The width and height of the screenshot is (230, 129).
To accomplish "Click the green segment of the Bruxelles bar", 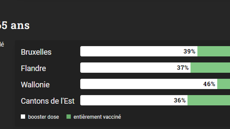I will 214,52.
